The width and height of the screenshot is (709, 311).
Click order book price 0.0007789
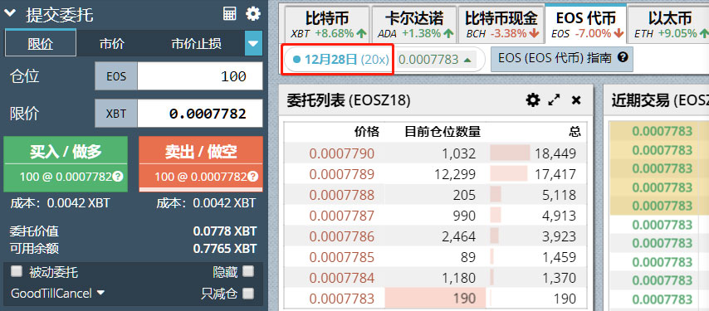point(342,174)
